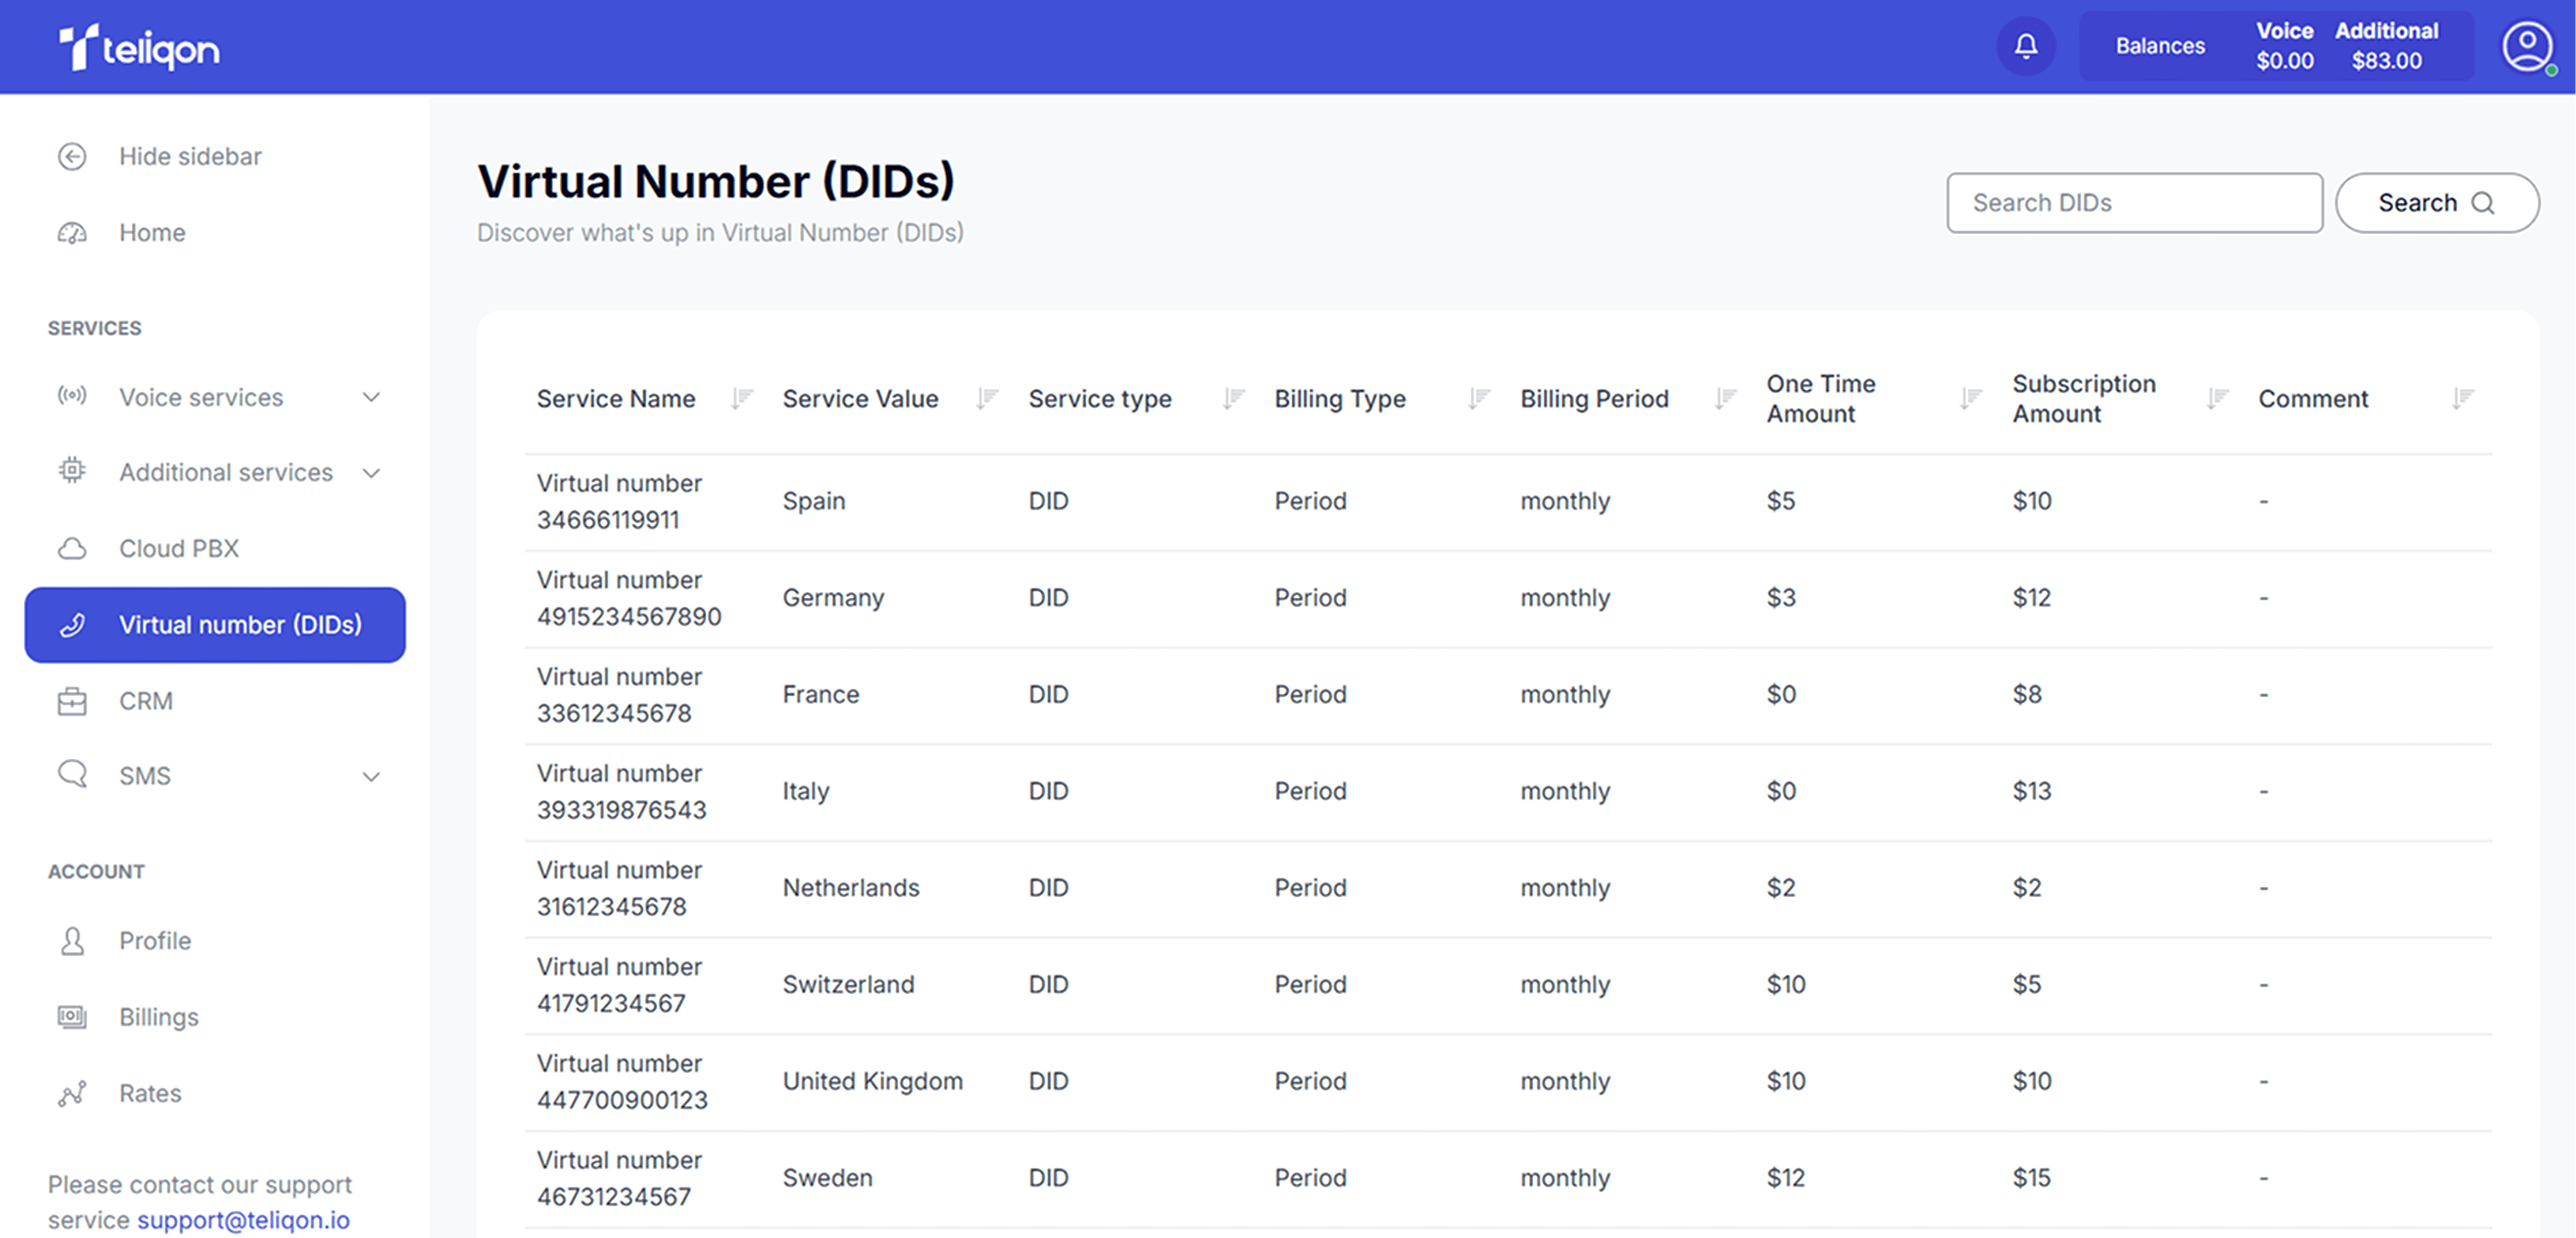Open CRM via the briefcase icon
The image size is (2576, 1238).
[x=72, y=700]
